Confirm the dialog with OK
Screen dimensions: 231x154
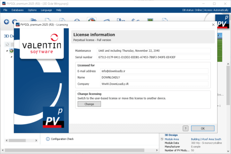pyautogui.click(x=203, y=128)
